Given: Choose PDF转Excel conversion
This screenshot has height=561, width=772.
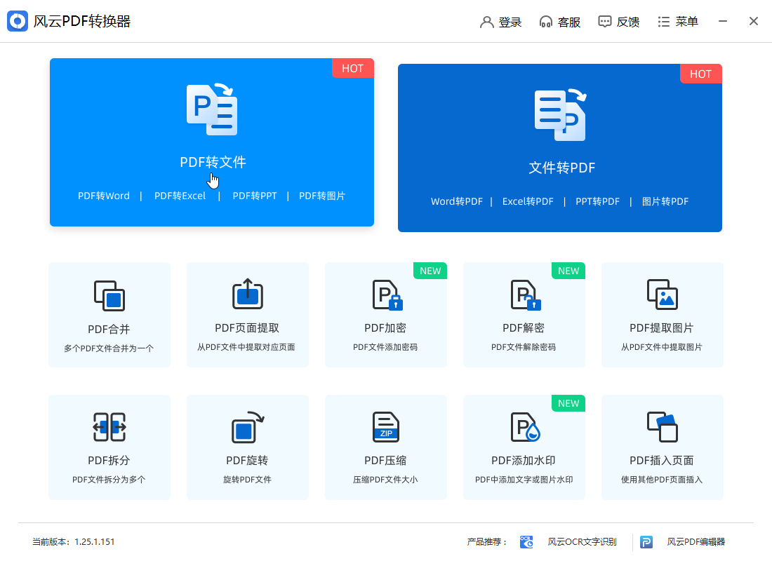Looking at the screenshot, I should [x=180, y=196].
